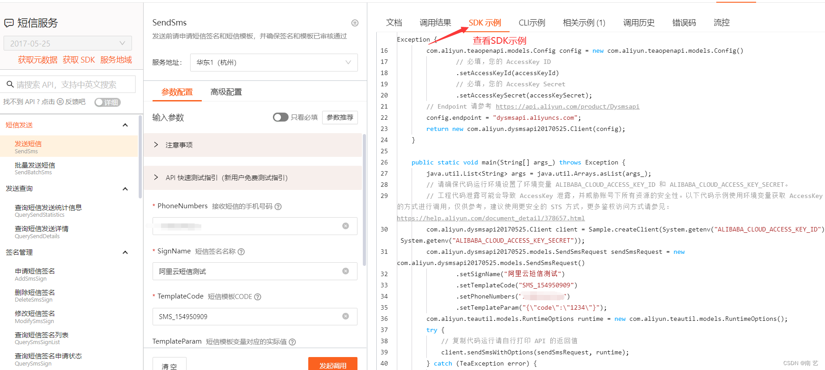Click the 清空 button
The width and height of the screenshot is (825, 370).
pos(169,365)
